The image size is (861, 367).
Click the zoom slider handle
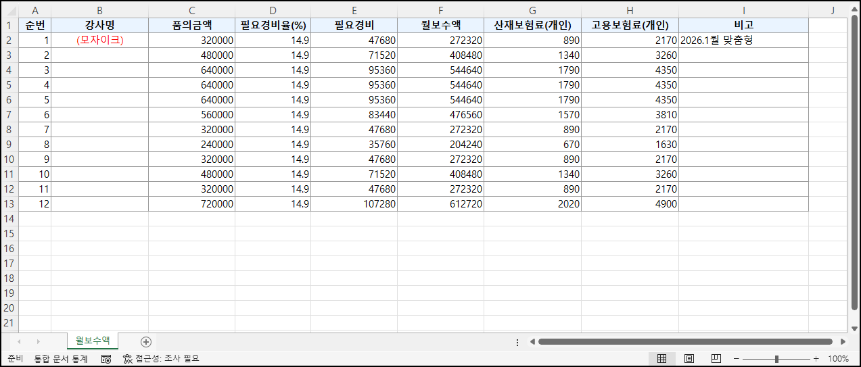click(776, 359)
